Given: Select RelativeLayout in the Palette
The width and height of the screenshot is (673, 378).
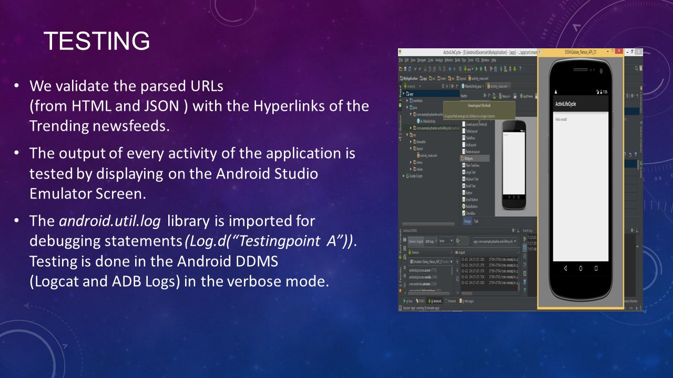Looking at the screenshot, I should point(472,152).
